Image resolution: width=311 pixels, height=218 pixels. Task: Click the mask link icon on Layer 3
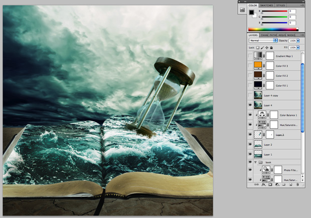pyautogui.click(x=264, y=135)
